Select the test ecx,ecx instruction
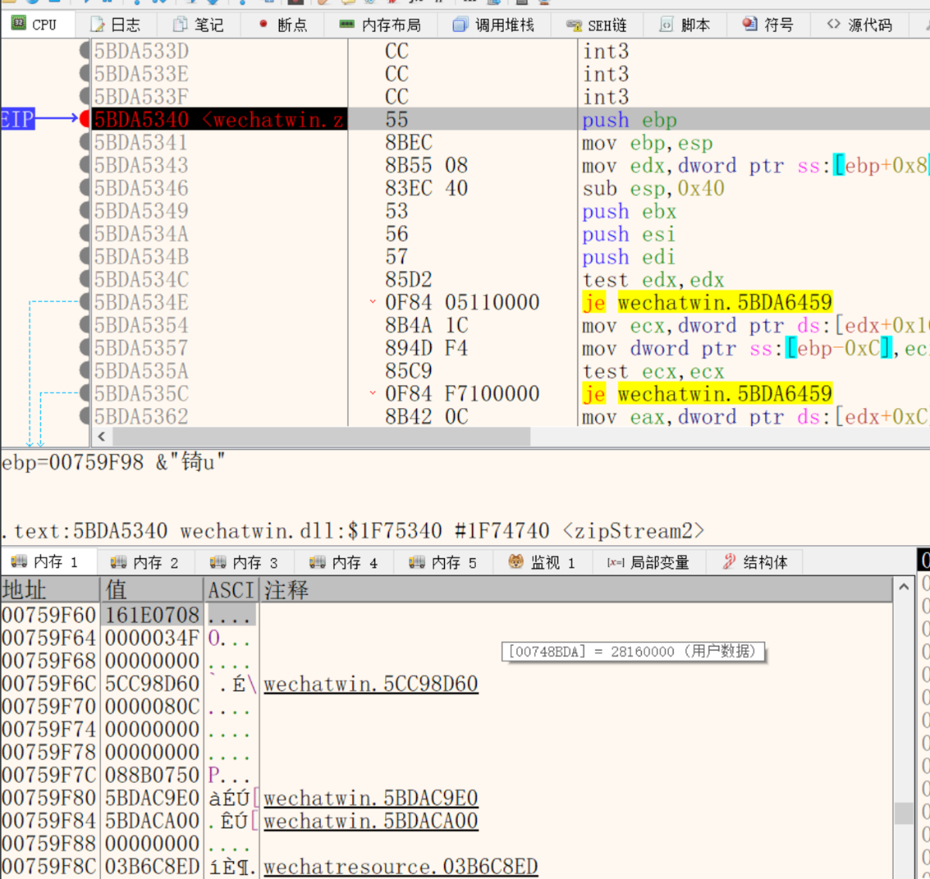The height and width of the screenshot is (879, 930). pos(653,371)
